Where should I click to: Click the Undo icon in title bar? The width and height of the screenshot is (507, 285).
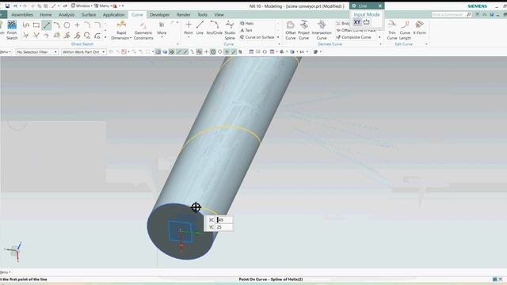click(x=15, y=6)
